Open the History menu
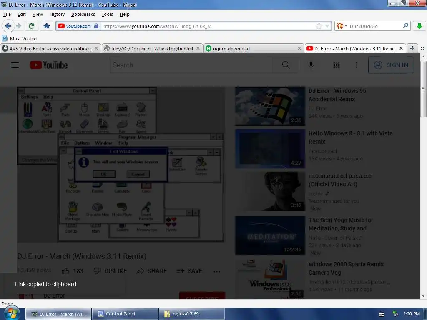 point(57,14)
